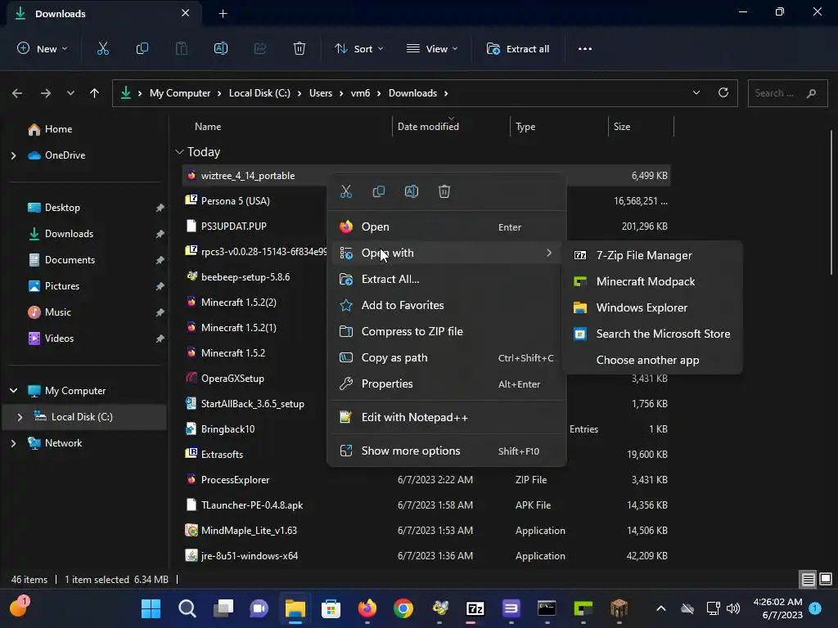Click Local Disk (C:) breadcrumb segment
The width and height of the screenshot is (838, 628).
click(x=259, y=93)
